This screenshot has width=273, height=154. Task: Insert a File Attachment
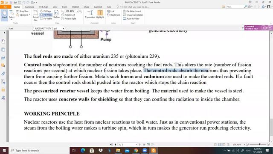132,11
